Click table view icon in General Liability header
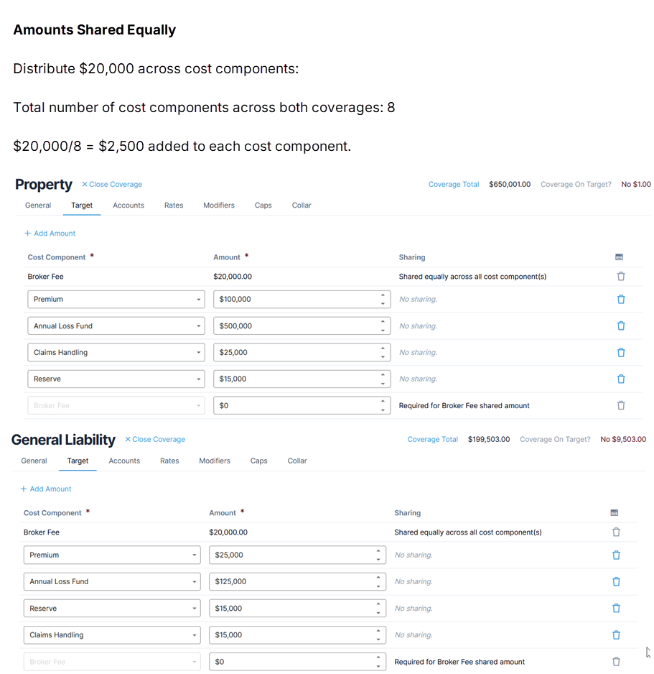This screenshot has height=674, width=654. point(615,513)
